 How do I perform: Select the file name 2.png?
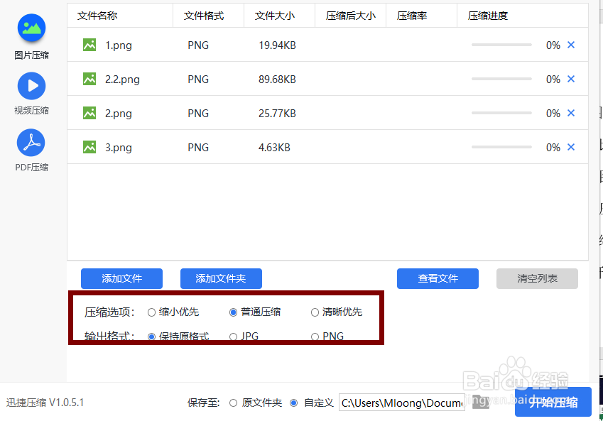[119, 114]
